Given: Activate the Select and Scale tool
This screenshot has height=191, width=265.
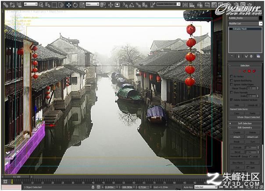Looking at the screenshot, I should pyautogui.click(x=82, y=5).
